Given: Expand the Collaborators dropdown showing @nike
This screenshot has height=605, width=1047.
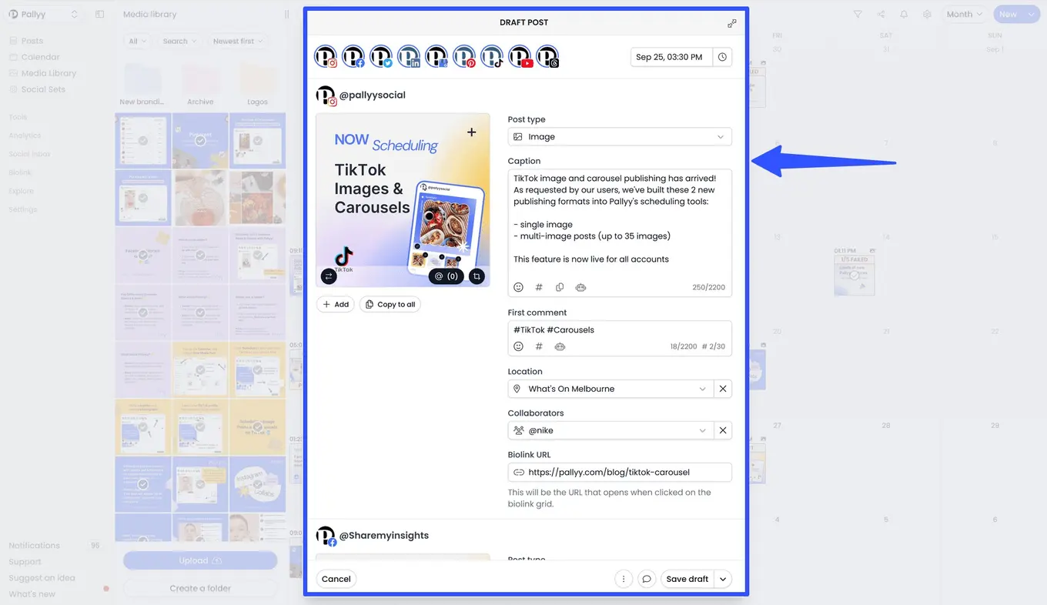Looking at the screenshot, I should point(701,430).
